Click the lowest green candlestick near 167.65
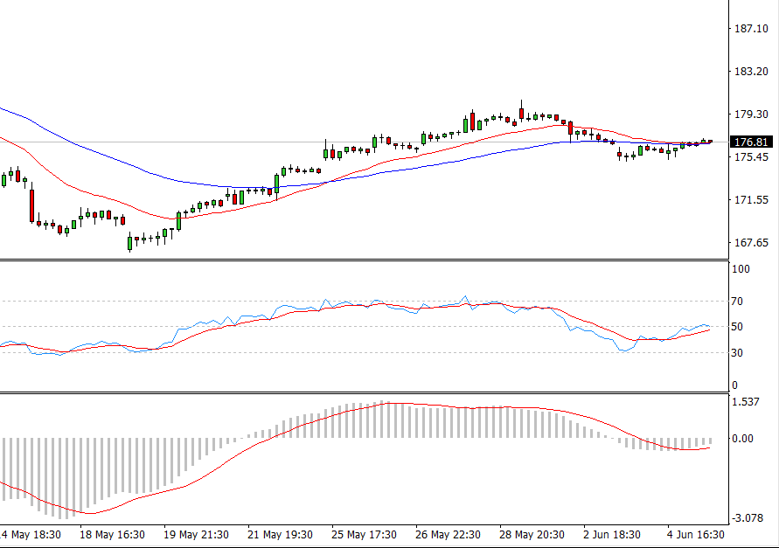Viewport: 779px width, 548px height. (128, 241)
